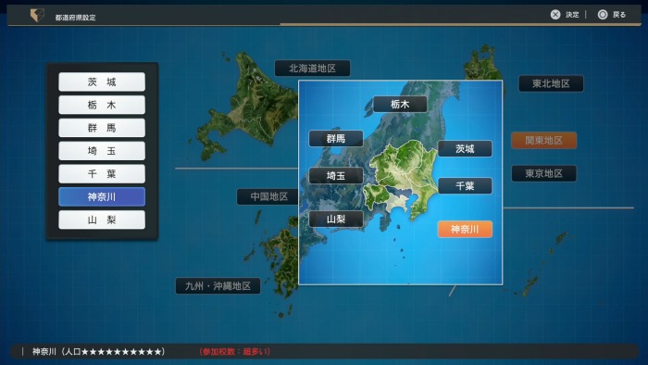Click the 決定 label text
Viewport: 648px width, 365px height.
click(572, 15)
